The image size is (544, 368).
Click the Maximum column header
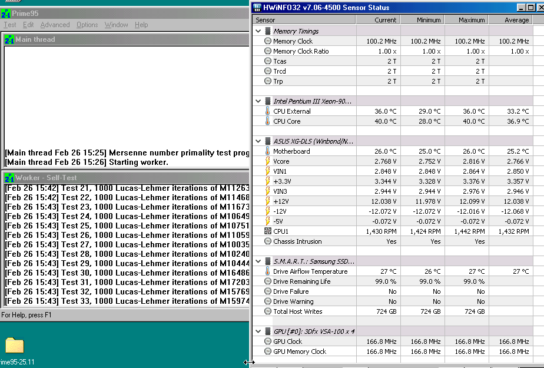466,20
